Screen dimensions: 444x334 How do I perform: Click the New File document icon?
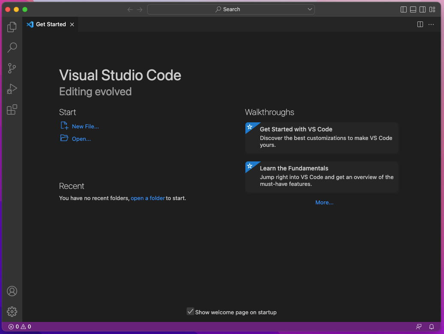coord(64,125)
